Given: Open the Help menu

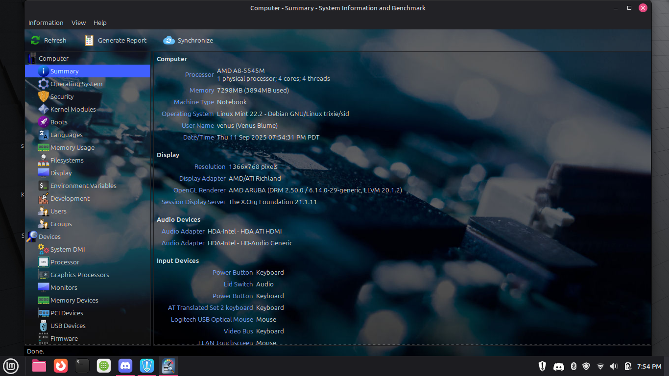Looking at the screenshot, I should click(100, 23).
